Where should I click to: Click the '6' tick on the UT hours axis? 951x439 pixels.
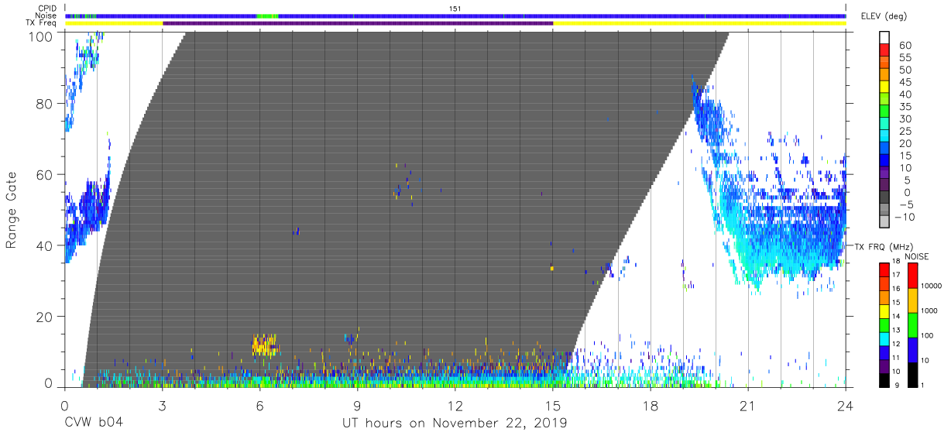259,405
